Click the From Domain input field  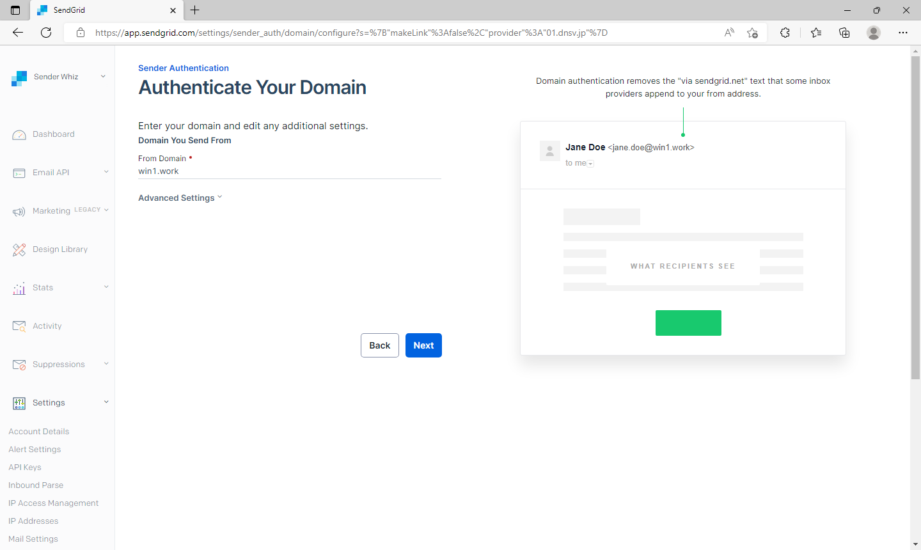(x=290, y=171)
